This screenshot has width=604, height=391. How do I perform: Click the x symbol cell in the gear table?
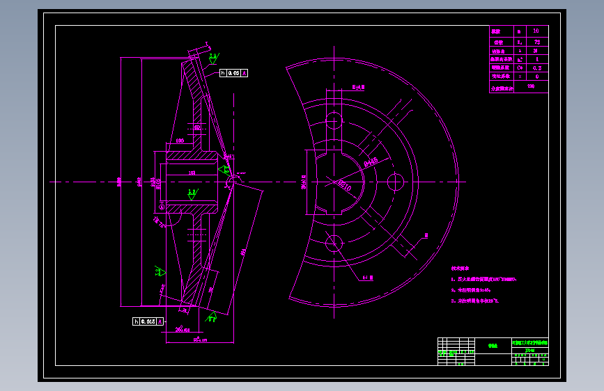pyautogui.click(x=520, y=77)
